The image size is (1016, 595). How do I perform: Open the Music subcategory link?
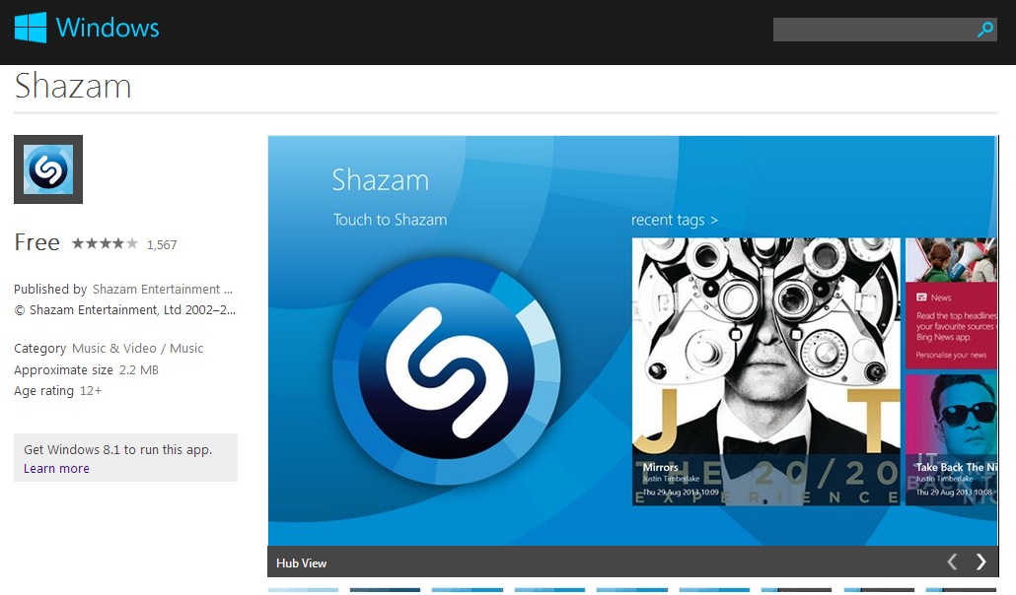coord(186,349)
